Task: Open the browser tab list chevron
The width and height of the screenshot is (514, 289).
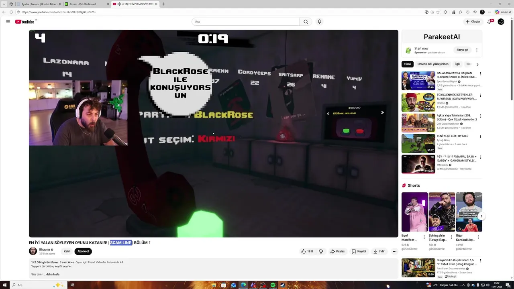Action: click(4, 4)
